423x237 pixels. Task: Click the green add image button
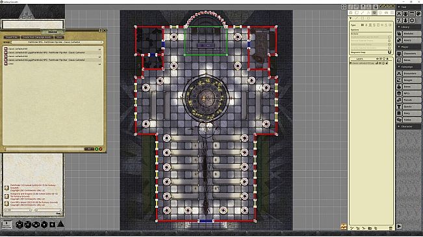pyautogui.click(x=97, y=149)
